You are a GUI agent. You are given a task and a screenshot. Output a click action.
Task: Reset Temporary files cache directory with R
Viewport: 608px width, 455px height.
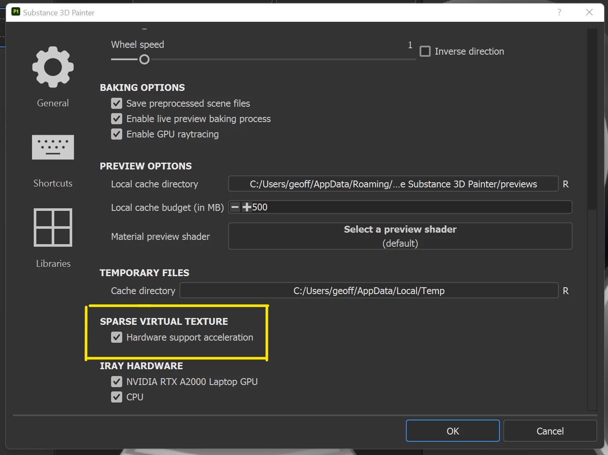566,291
